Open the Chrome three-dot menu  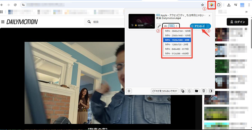[249, 5]
